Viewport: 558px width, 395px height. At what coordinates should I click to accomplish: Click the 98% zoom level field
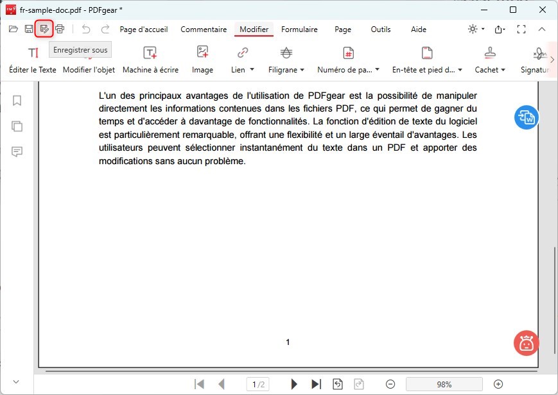444,383
